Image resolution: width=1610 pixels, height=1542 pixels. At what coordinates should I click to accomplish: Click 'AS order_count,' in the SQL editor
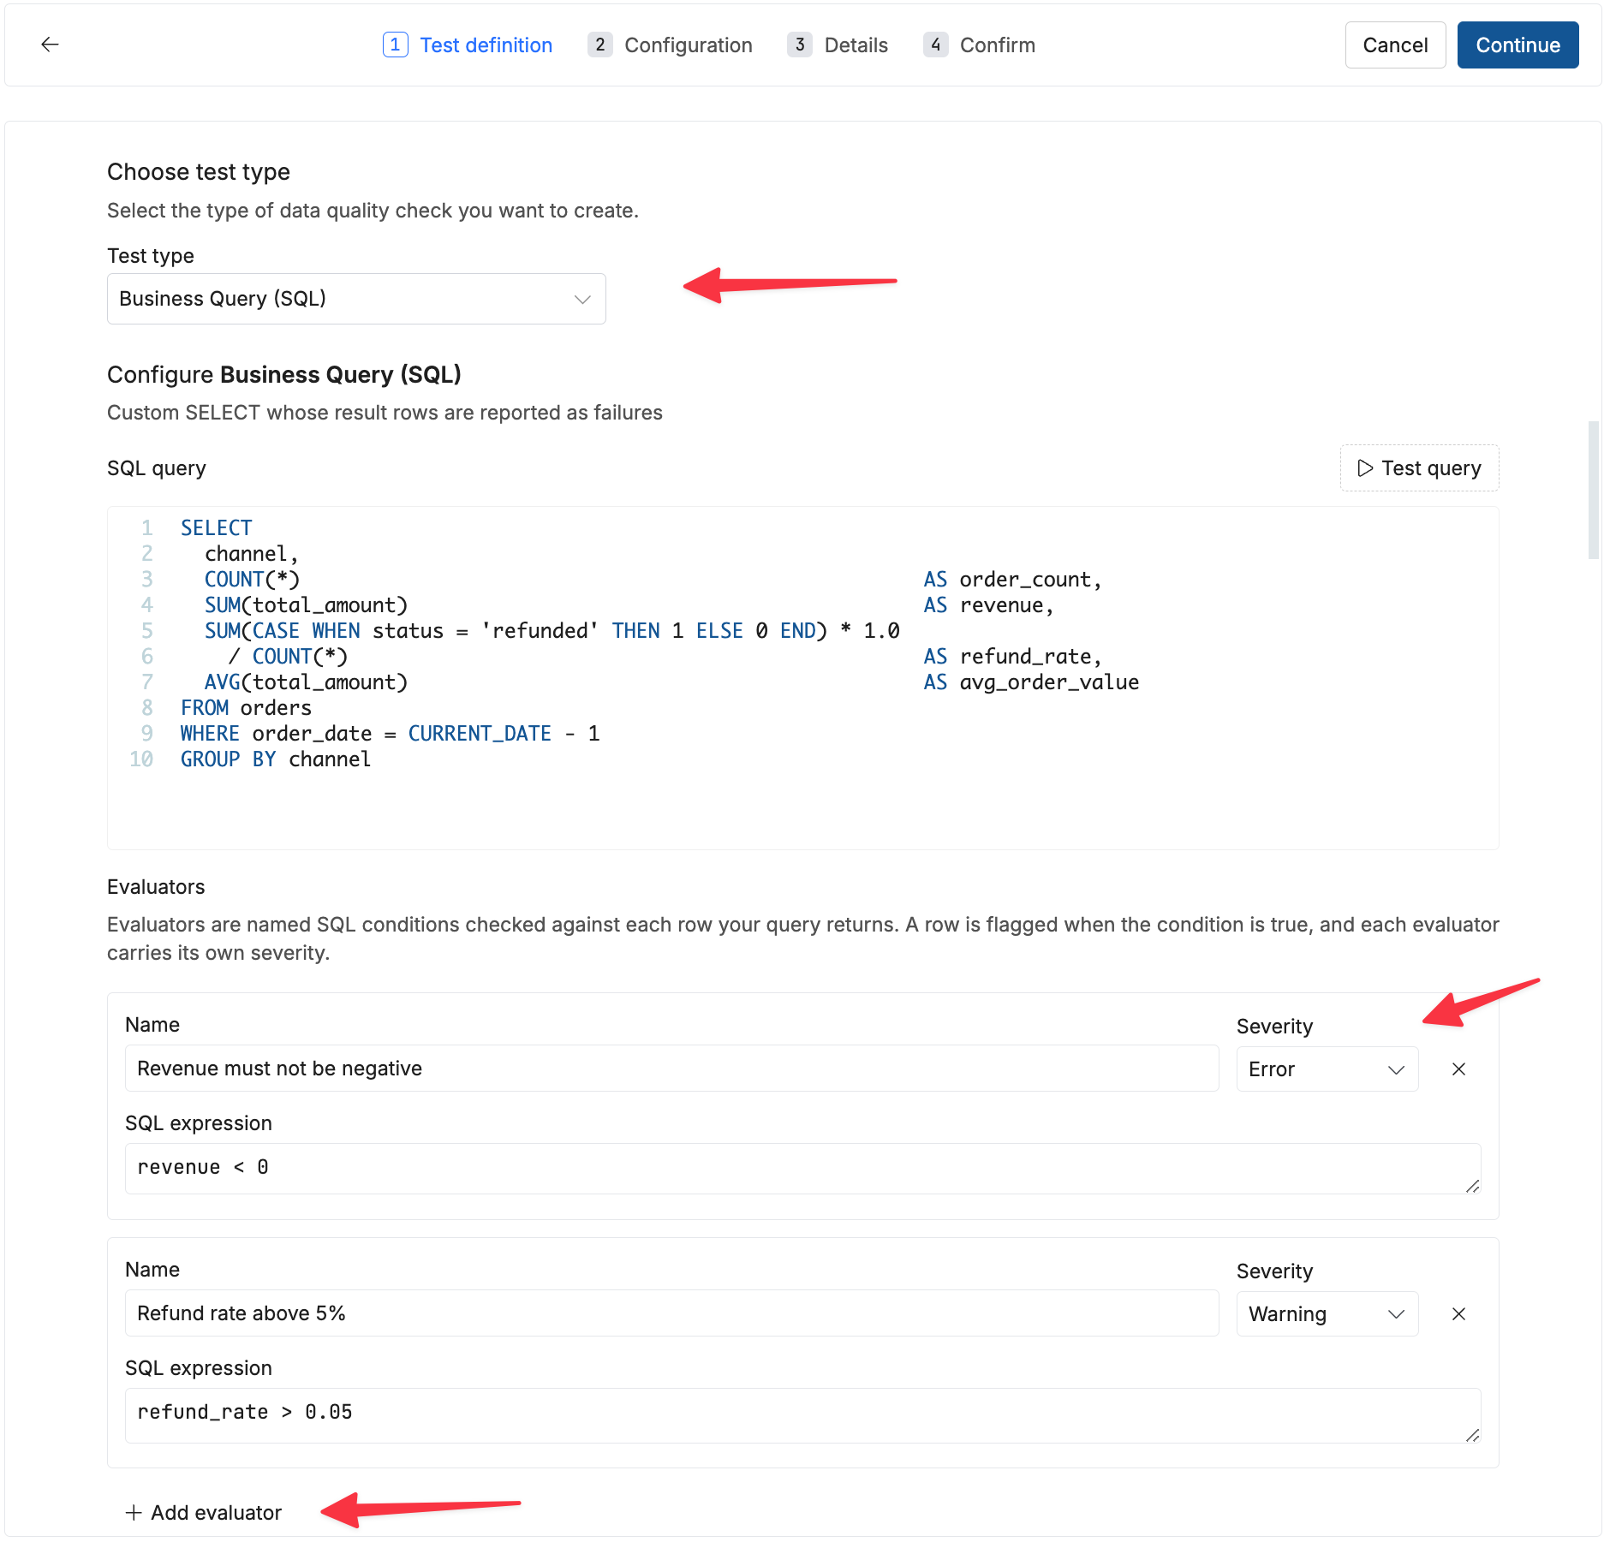(x=1012, y=579)
